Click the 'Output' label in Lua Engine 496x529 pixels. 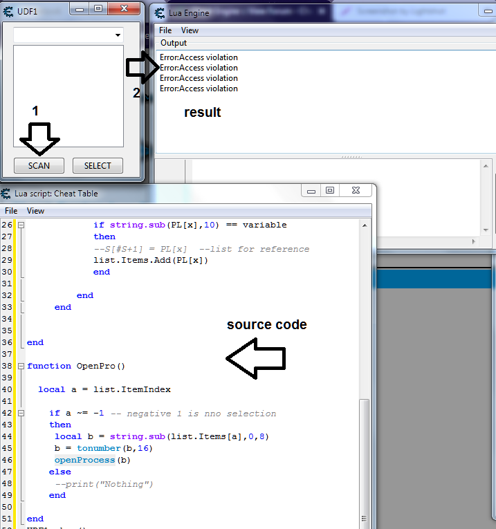tap(174, 43)
